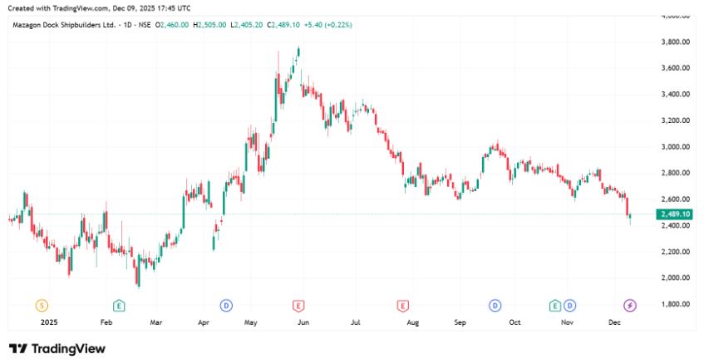Click the blue D dividend marker near April
The width and height of the screenshot is (704, 364).
tap(225, 305)
